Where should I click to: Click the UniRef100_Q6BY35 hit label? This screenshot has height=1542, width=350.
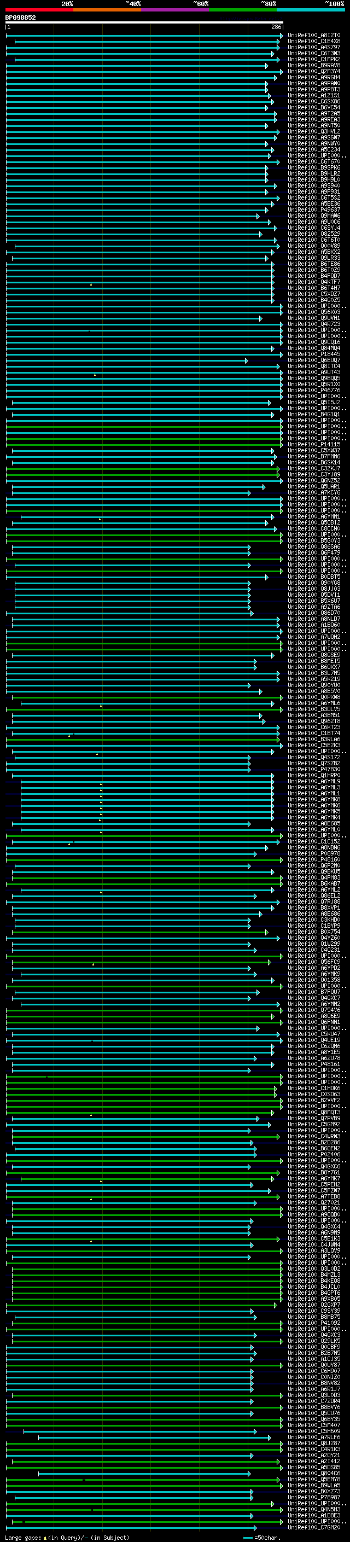tap(314, 1420)
